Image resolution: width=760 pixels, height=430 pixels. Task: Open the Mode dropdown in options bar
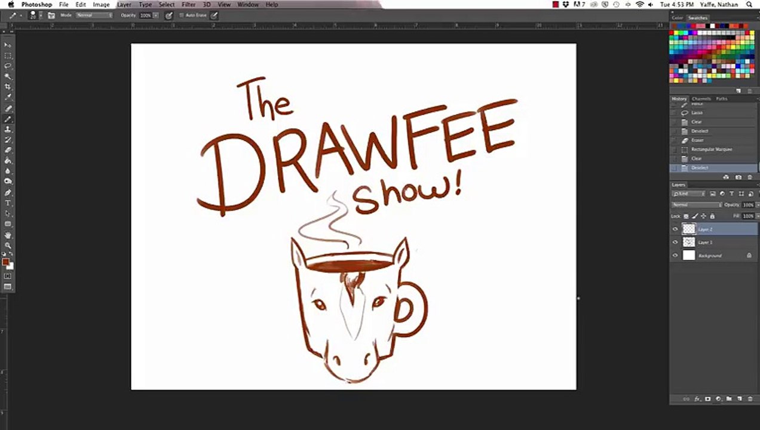tap(94, 15)
